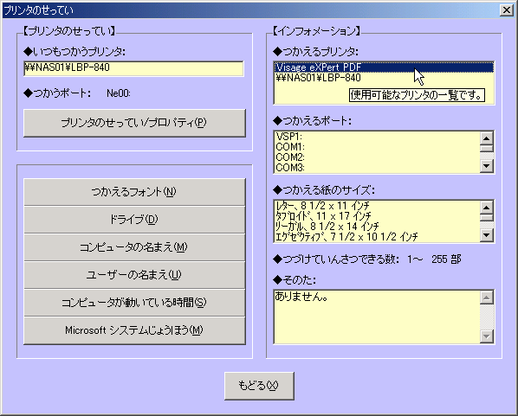This screenshot has width=518, height=416.
Task: Select エグゼクティブ 7 1/2 x 10 1/2 paper size
Action: [377, 236]
